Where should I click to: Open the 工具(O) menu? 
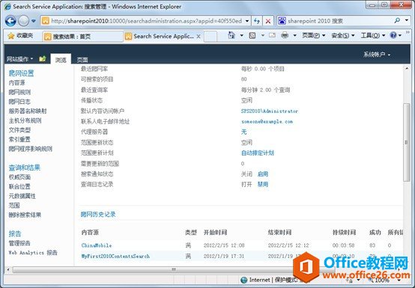373,36
